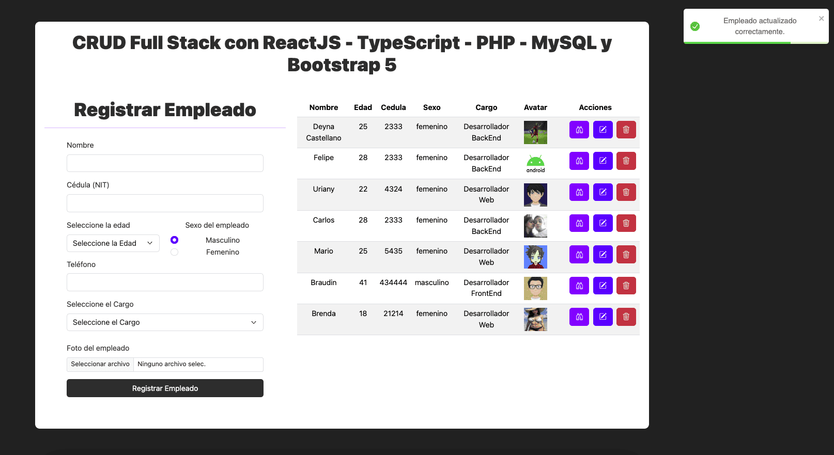Click the Cargo column header

click(x=486, y=107)
